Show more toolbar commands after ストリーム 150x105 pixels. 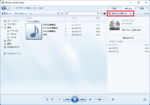[31, 14]
